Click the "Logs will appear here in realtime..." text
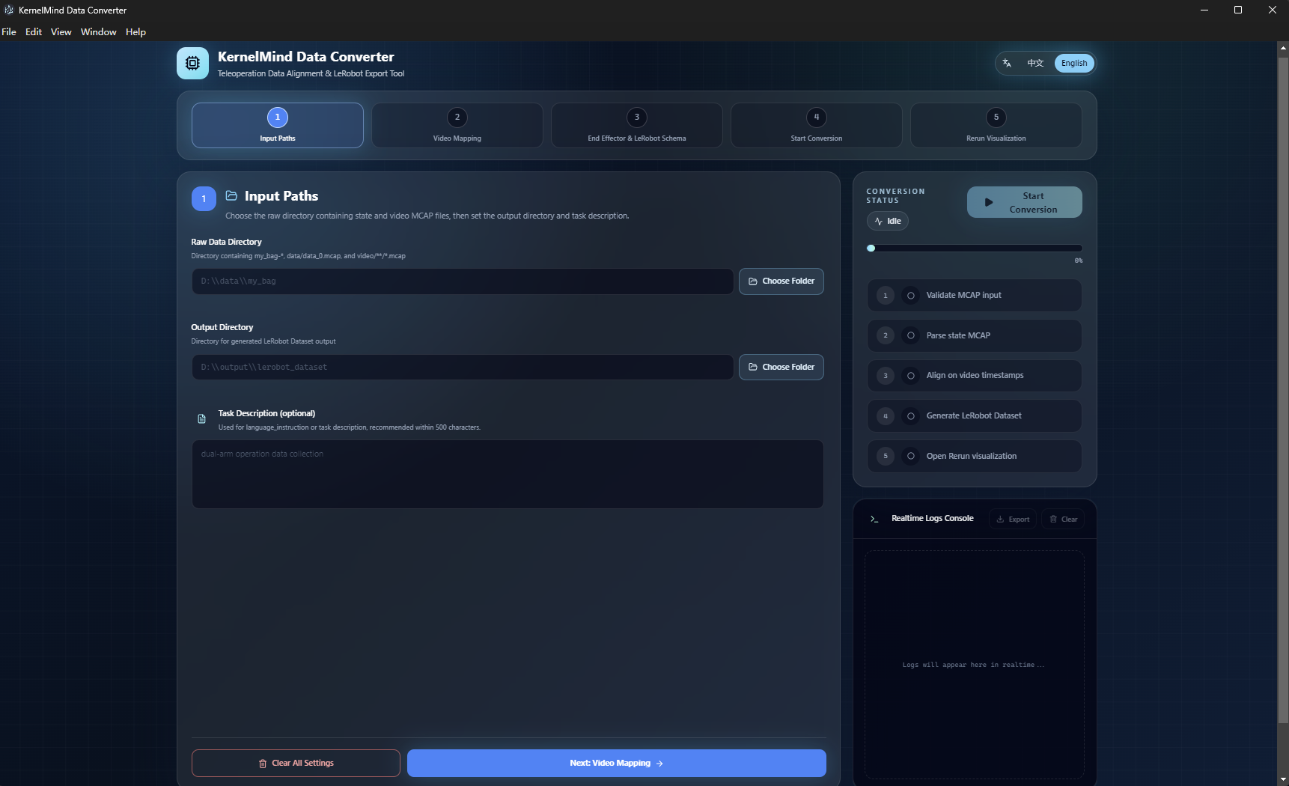This screenshot has width=1289, height=786. pyautogui.click(x=973, y=665)
